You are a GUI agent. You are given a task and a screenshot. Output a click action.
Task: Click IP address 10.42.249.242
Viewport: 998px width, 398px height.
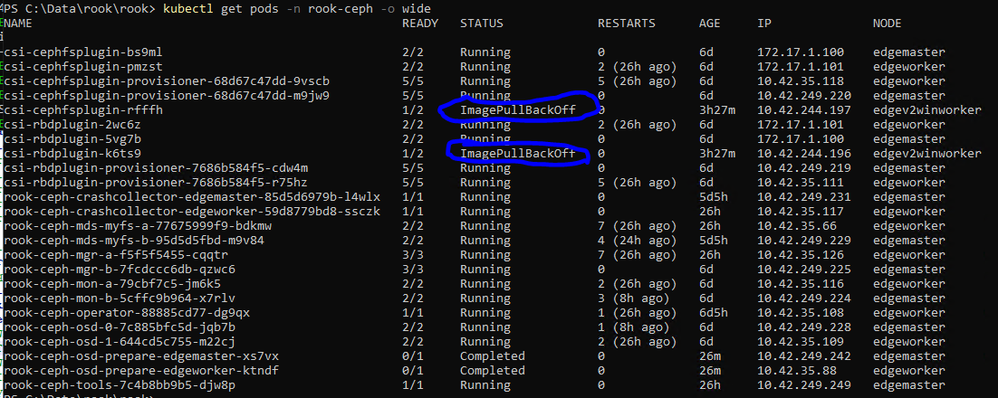(804, 356)
